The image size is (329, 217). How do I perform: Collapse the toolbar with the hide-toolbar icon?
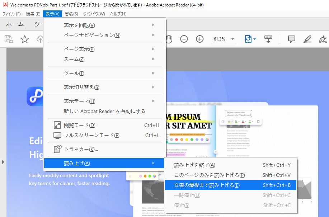point(268,39)
